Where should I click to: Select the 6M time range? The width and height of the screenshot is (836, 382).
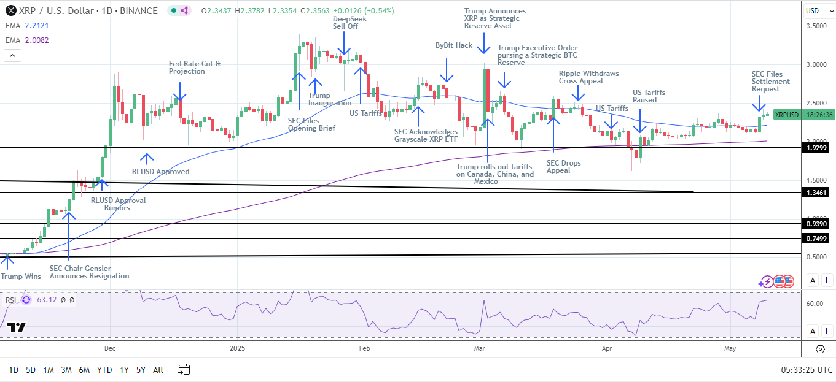[85, 370]
